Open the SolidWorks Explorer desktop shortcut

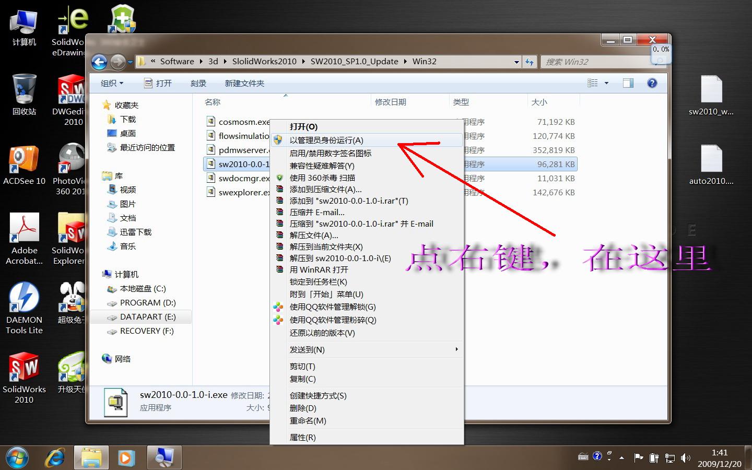click(x=69, y=239)
